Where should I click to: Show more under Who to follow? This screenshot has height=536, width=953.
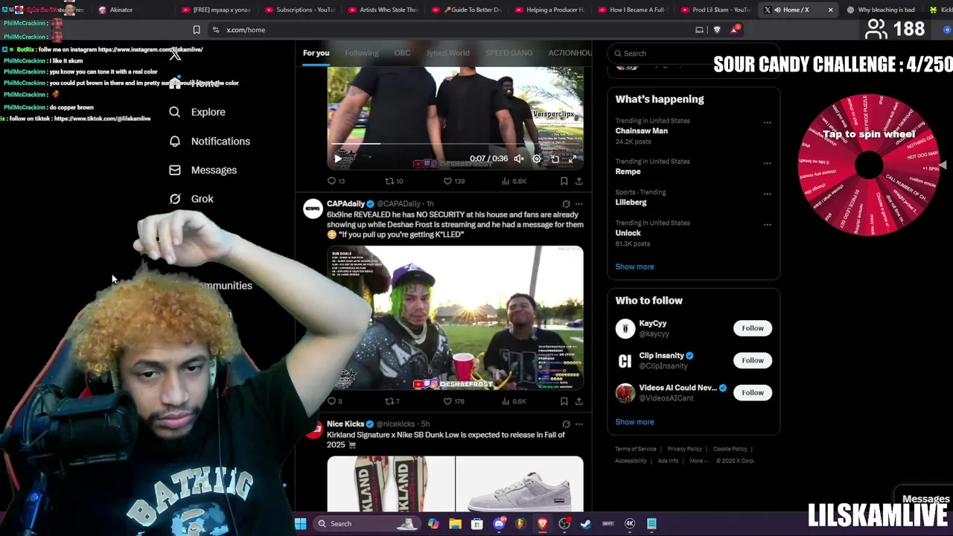point(634,422)
